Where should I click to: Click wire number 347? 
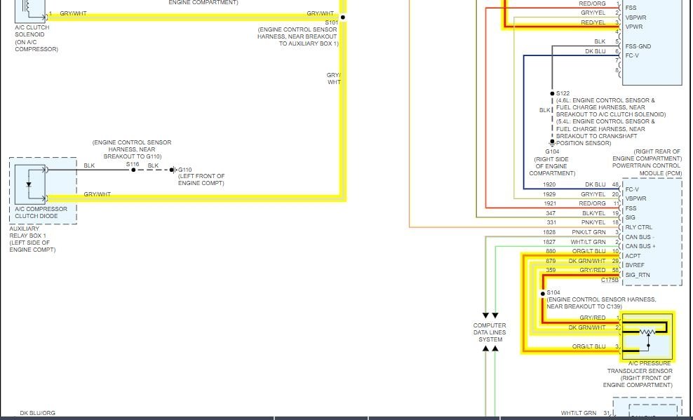tap(551, 213)
